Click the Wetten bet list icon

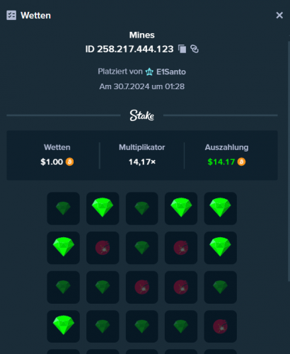pyautogui.click(x=11, y=16)
